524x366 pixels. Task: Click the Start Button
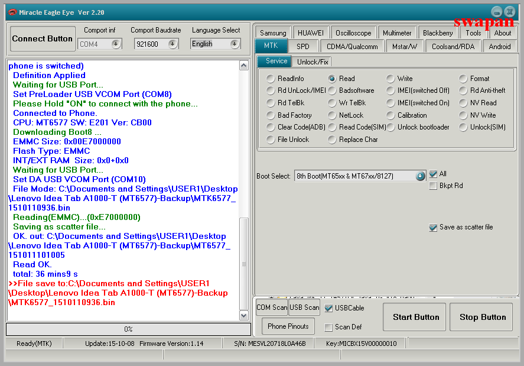414,317
